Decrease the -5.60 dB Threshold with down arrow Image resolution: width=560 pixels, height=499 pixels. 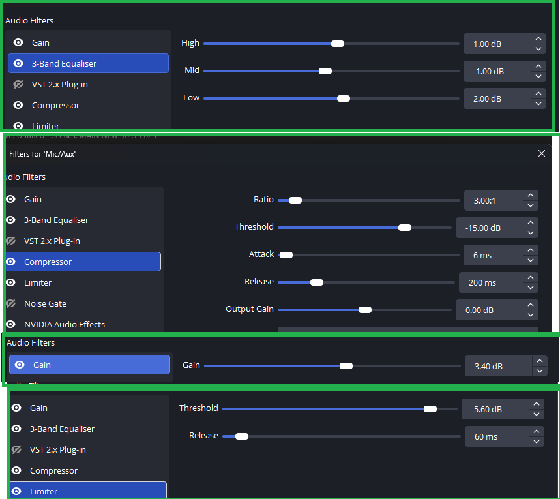coord(537,414)
